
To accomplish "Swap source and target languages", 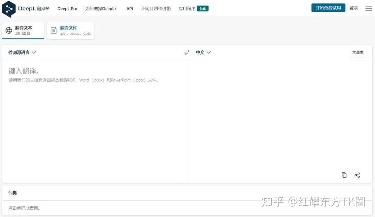I will 187,52.
